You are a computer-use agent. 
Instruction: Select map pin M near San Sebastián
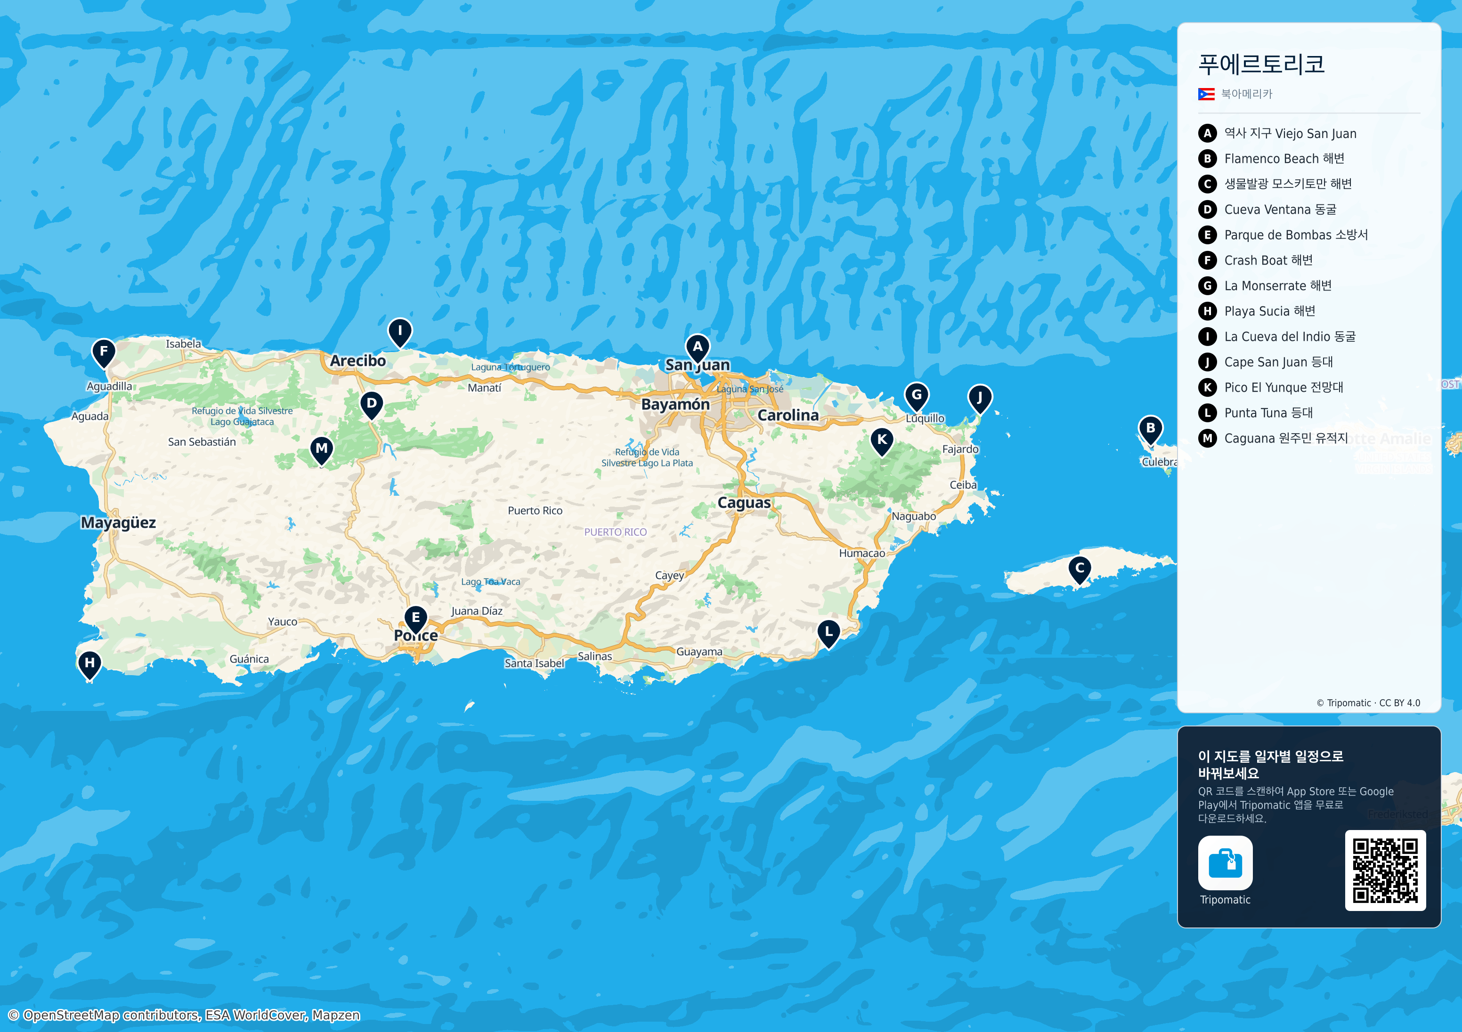click(x=322, y=451)
